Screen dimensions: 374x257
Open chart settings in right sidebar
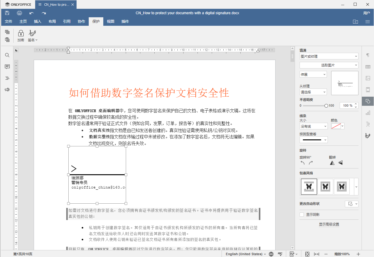pyautogui.click(x=368, y=113)
